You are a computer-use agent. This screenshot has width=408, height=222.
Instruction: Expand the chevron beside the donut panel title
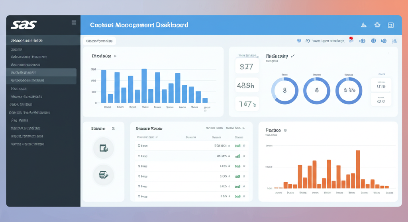tap(293, 56)
